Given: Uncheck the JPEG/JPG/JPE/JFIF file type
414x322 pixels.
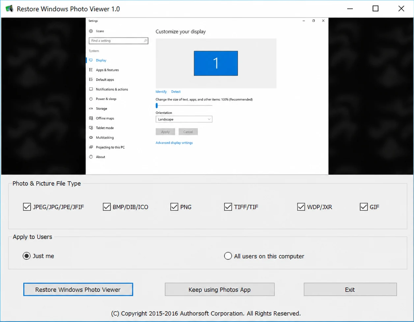Looking at the screenshot, I should tap(27, 207).
